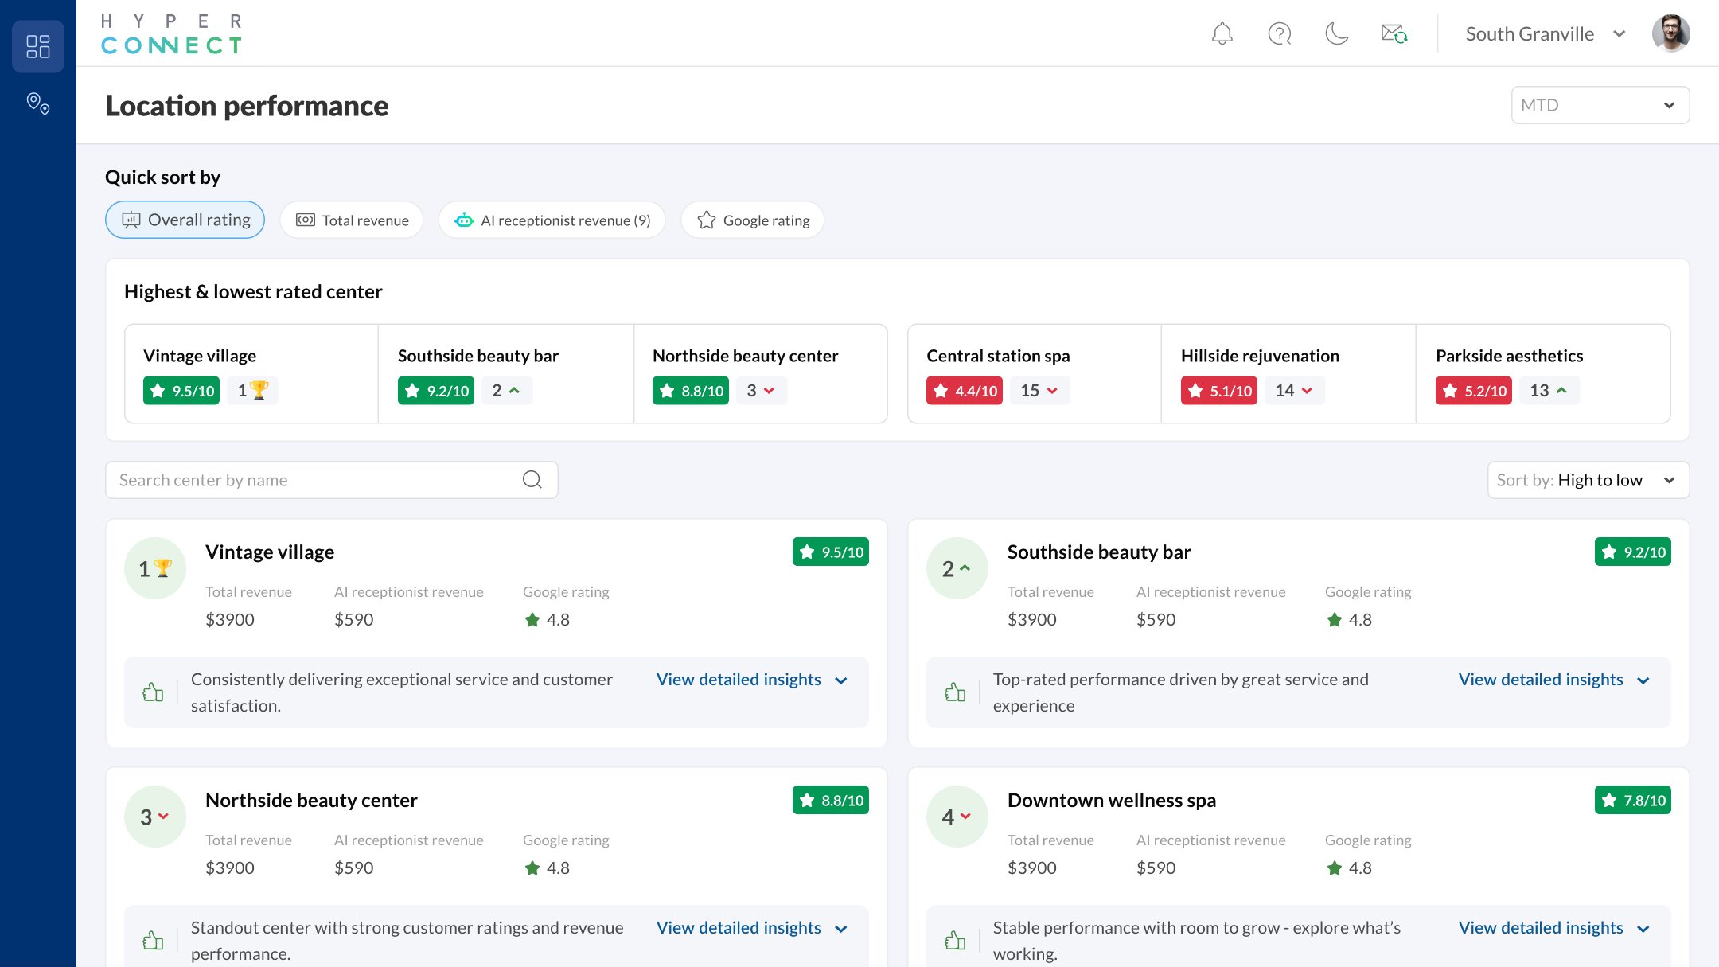The width and height of the screenshot is (1719, 967).
Task: Open the Sort by High to low dropdown
Action: point(1587,480)
